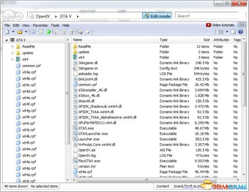This screenshot has height=192, width=249.
Task: Click the green arrow toolbar icon
Action: [x=48, y=32]
